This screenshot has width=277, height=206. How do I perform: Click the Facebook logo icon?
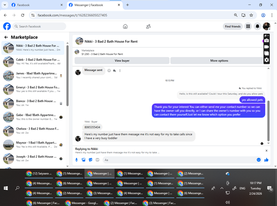pyautogui.click(x=7, y=26)
